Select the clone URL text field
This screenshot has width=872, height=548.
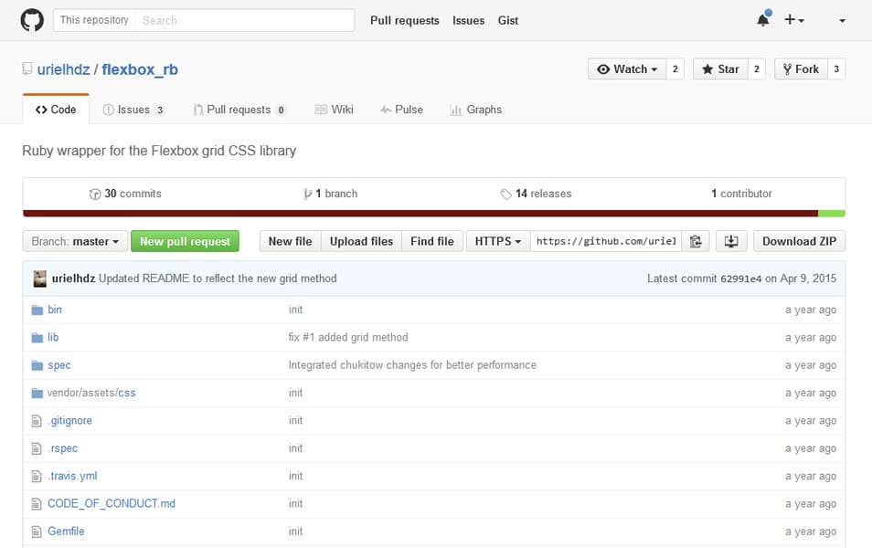click(606, 241)
